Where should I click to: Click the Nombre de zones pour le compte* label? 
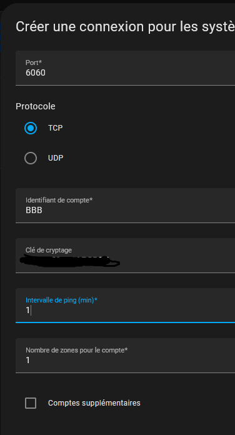click(77, 350)
